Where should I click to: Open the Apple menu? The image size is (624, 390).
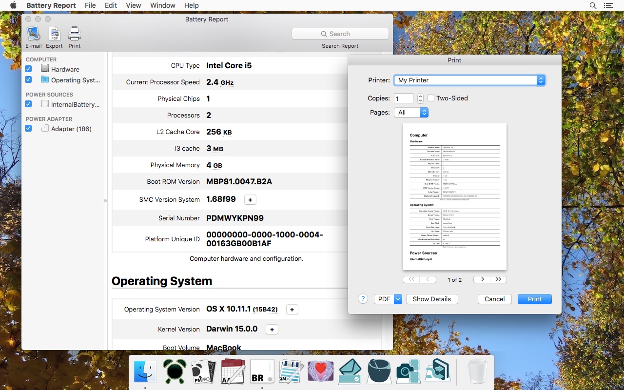point(13,5)
